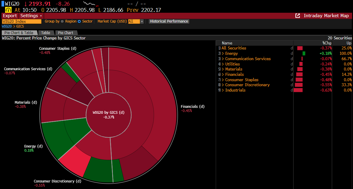
Task: Click the 33.3% Up value
Action: [346, 85]
